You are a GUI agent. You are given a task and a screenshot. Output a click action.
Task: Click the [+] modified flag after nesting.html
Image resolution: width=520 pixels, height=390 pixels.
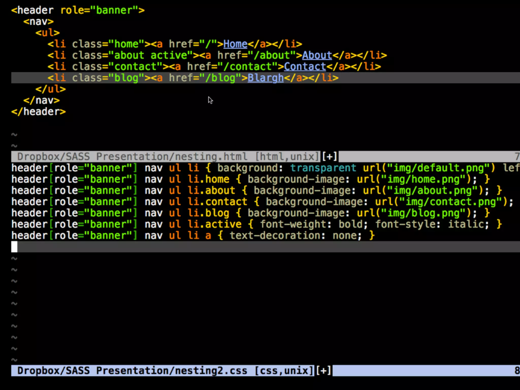tap(329, 157)
